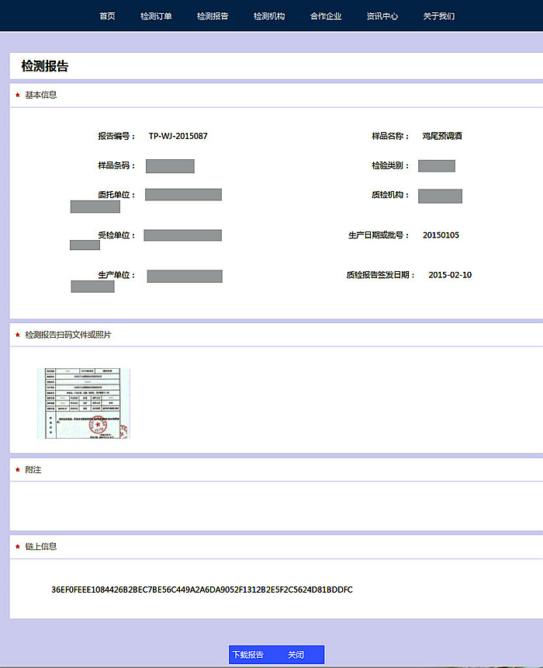Click the 生产日期或批号 label
The width and height of the screenshot is (543, 668).
click(379, 235)
